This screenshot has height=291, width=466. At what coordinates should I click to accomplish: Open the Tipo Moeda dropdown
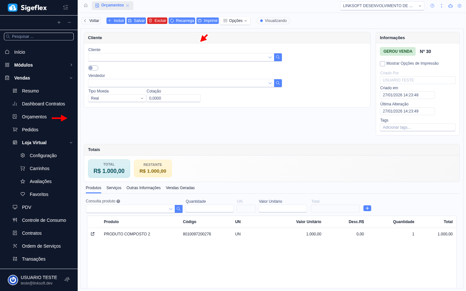pos(117,98)
